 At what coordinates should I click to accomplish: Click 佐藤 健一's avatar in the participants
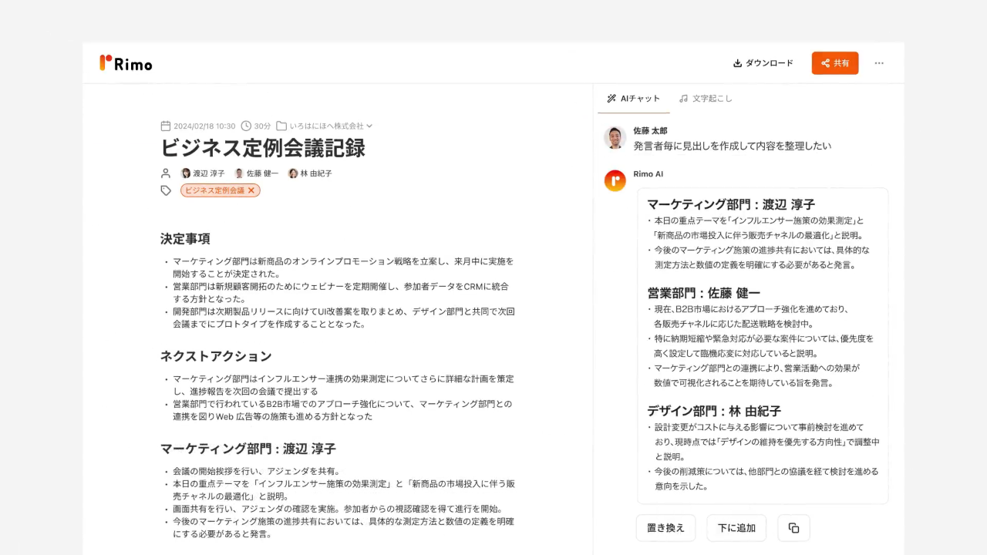click(239, 173)
